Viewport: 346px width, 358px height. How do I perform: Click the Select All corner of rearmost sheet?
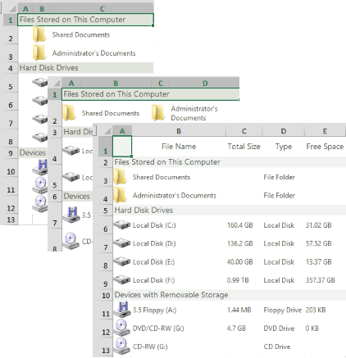[x=11, y=9]
